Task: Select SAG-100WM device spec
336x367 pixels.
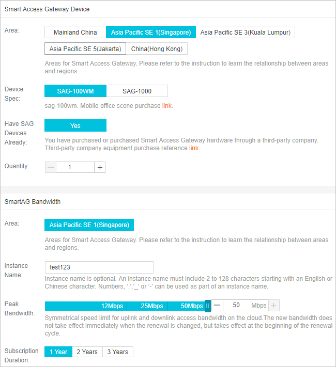Action: [75, 91]
